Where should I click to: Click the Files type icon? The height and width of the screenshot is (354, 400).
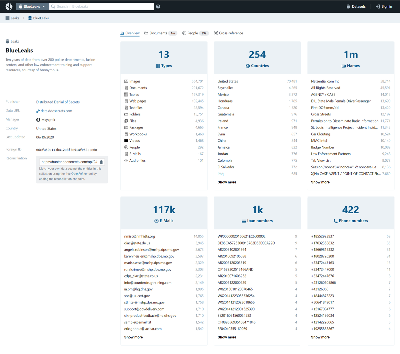click(x=126, y=121)
